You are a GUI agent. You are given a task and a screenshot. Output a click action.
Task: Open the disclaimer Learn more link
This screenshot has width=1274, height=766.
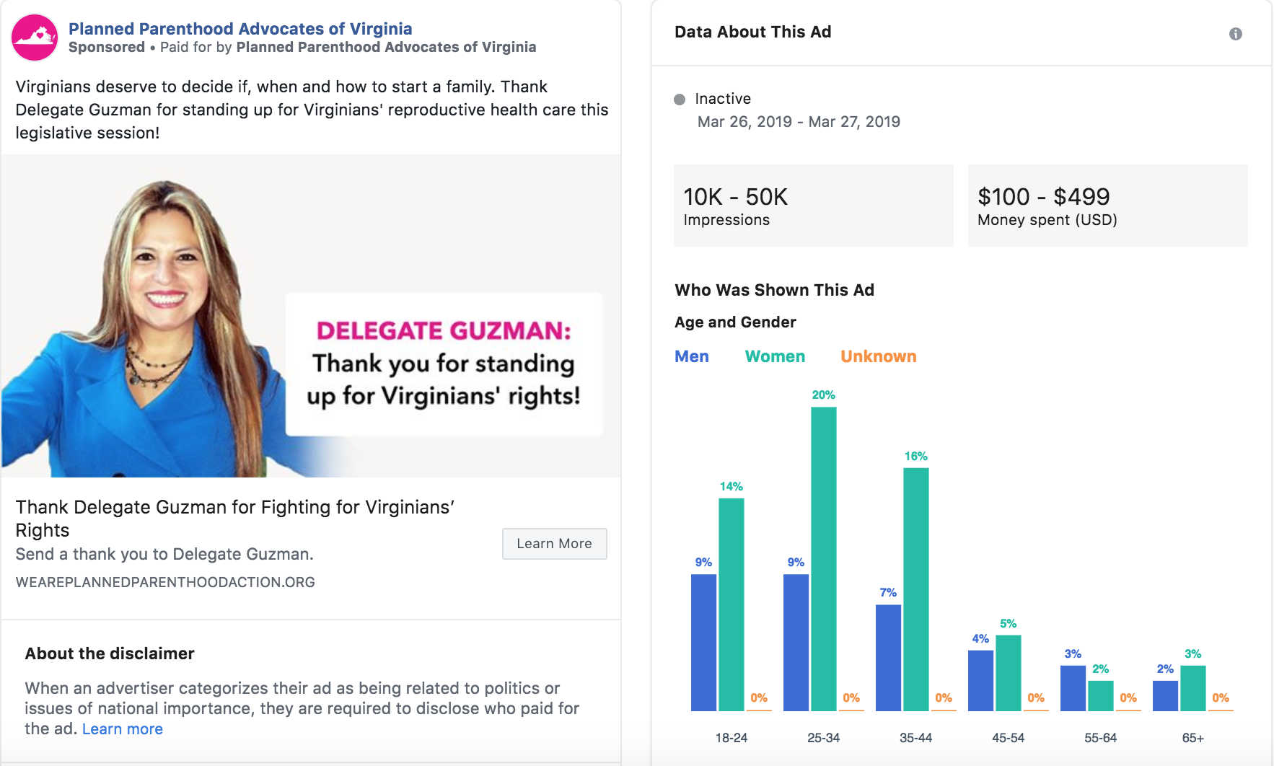click(123, 729)
